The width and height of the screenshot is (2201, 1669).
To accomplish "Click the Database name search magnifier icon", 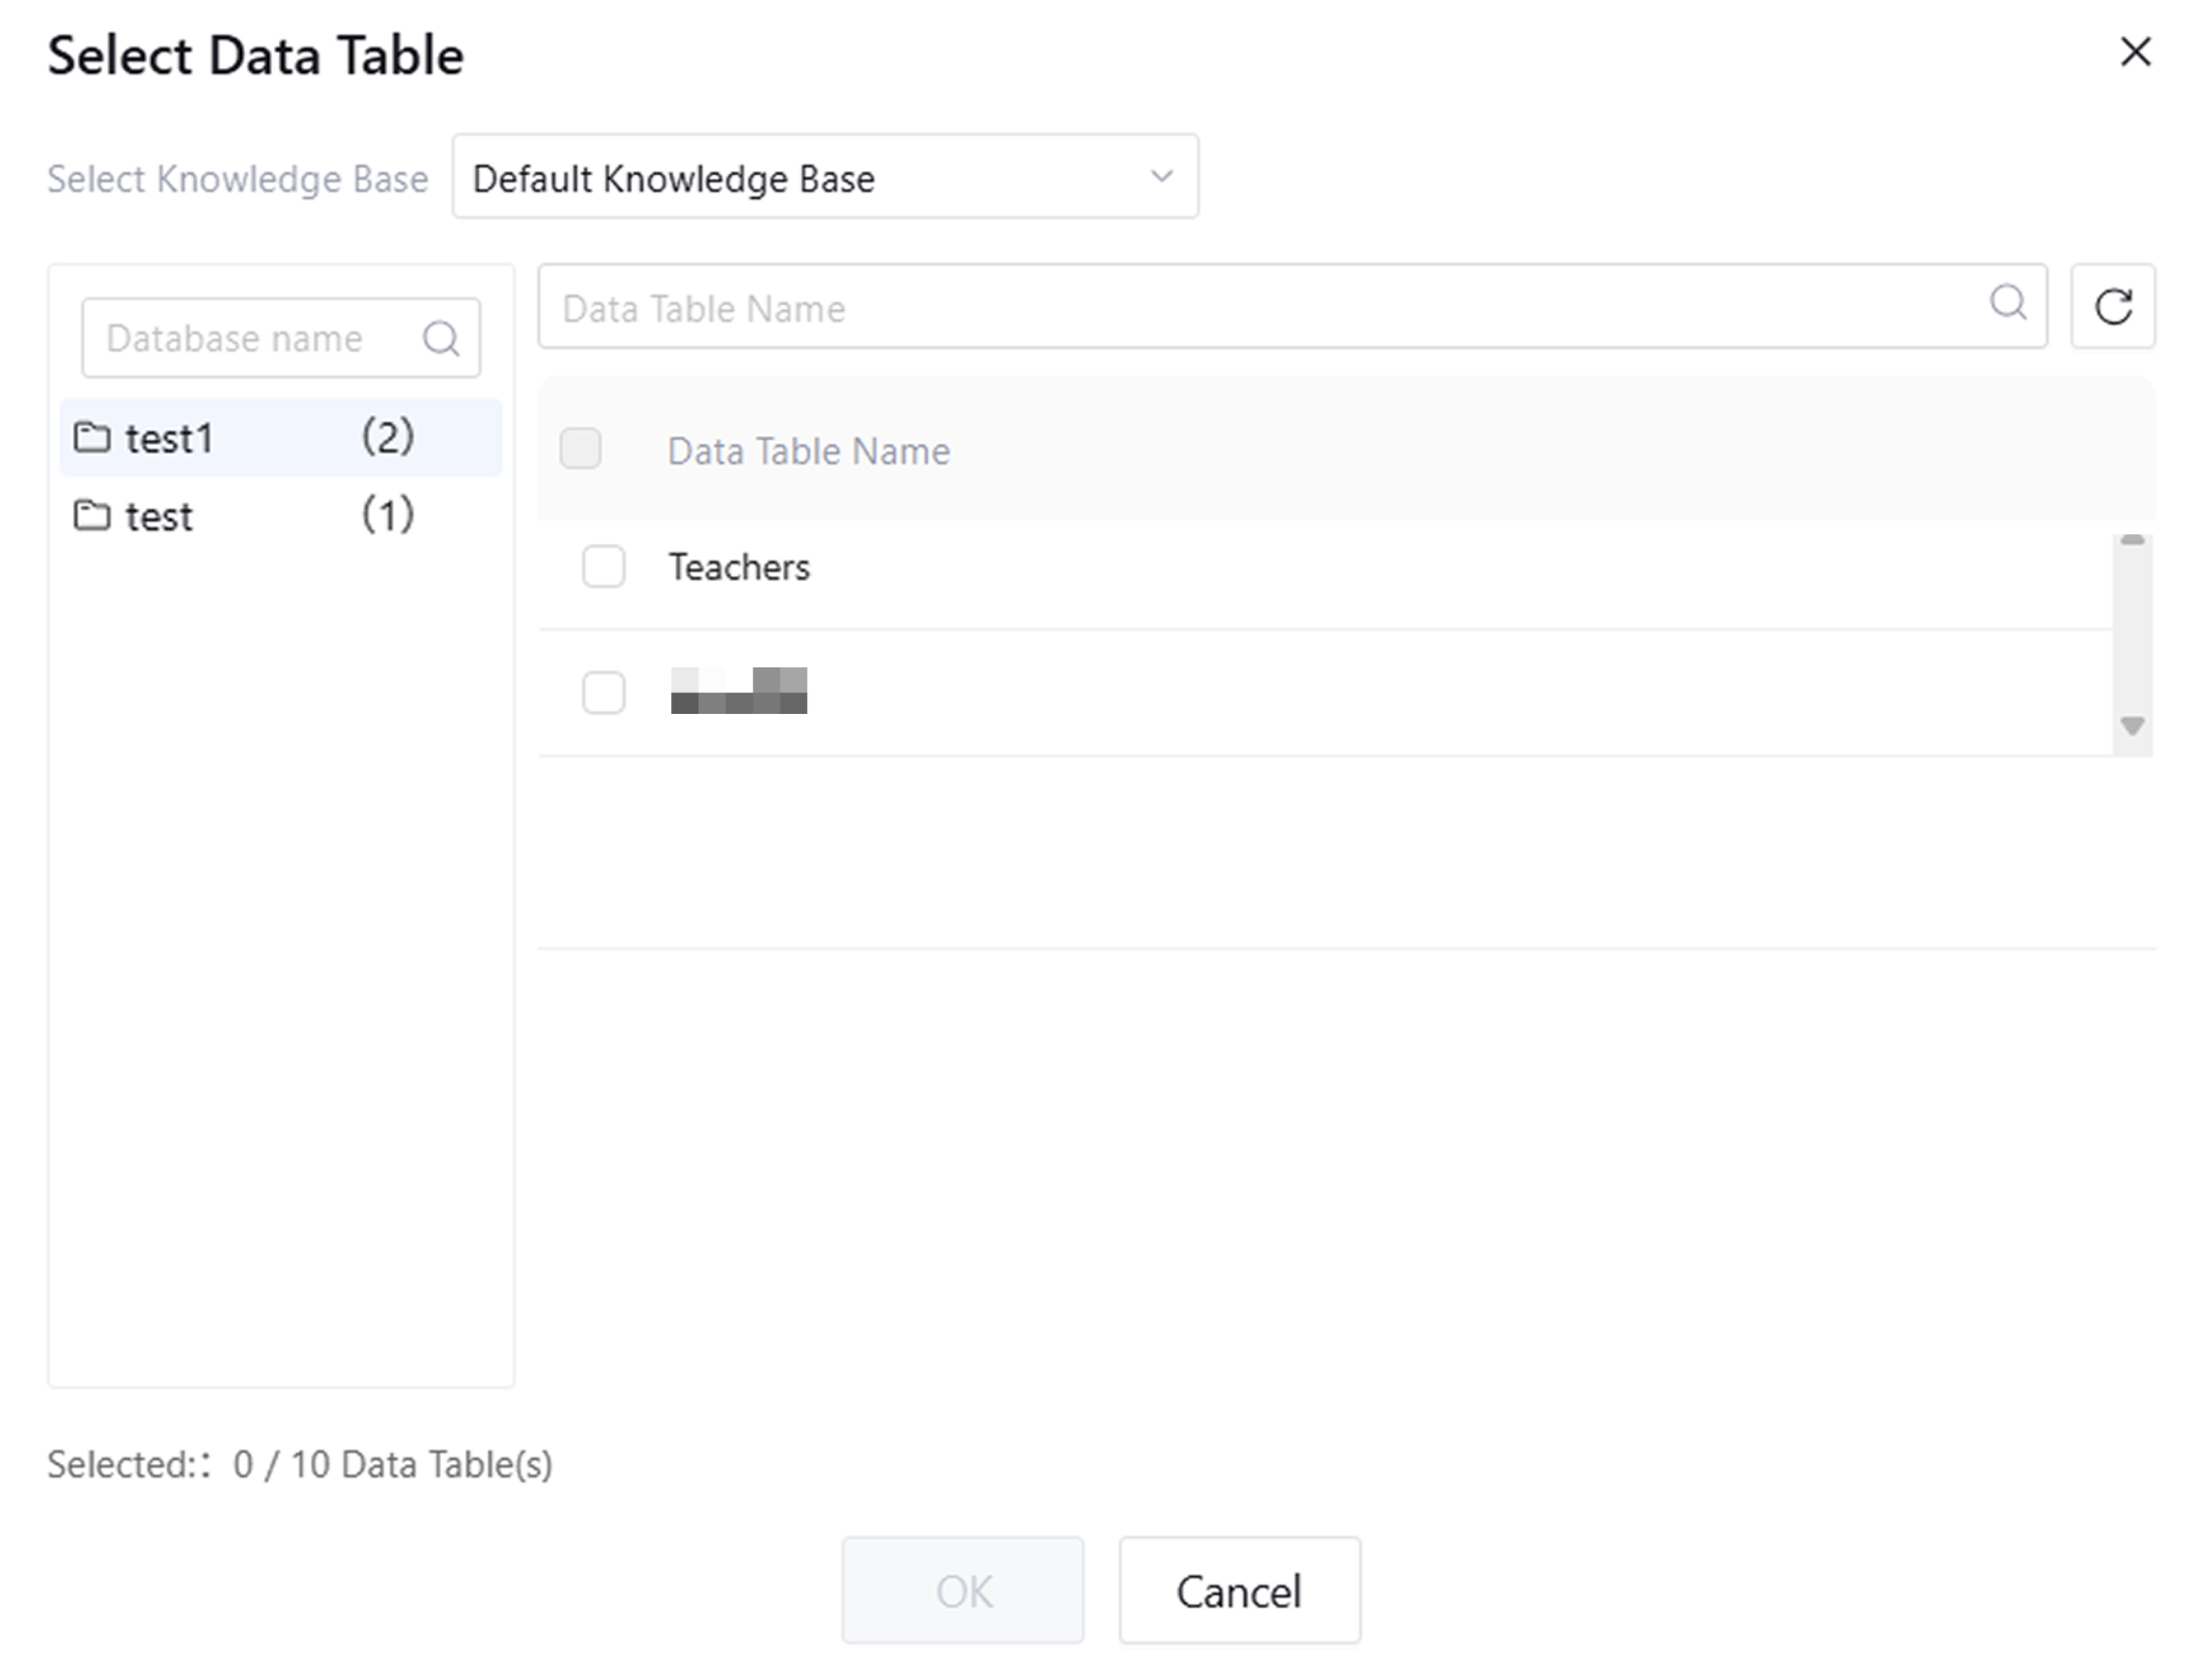I will click(x=441, y=338).
